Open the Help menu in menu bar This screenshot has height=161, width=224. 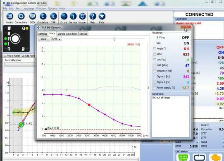pos(62,8)
